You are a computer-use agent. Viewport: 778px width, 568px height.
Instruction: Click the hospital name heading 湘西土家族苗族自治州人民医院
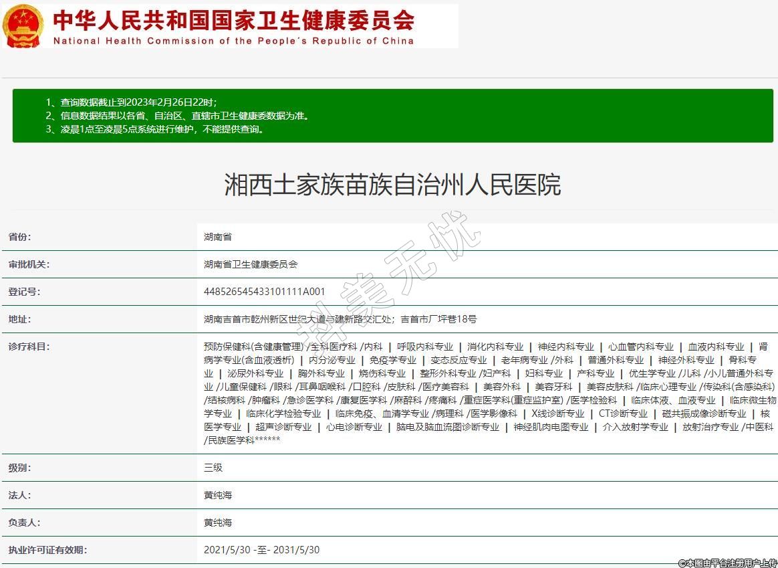pyautogui.click(x=392, y=185)
